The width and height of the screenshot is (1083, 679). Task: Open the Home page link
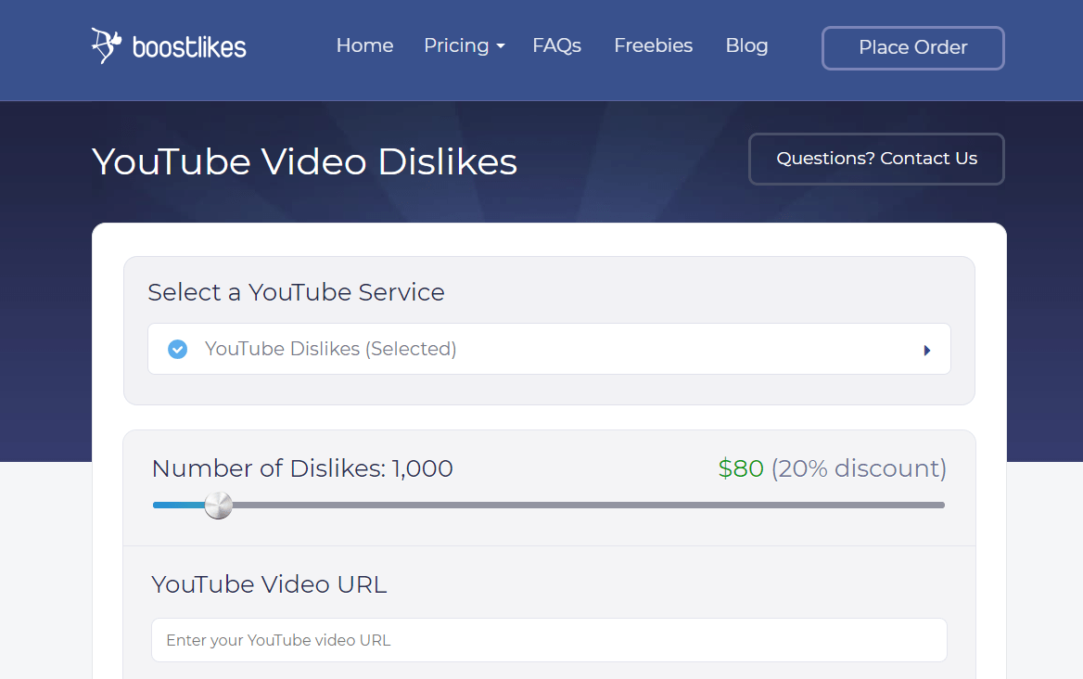coord(364,45)
